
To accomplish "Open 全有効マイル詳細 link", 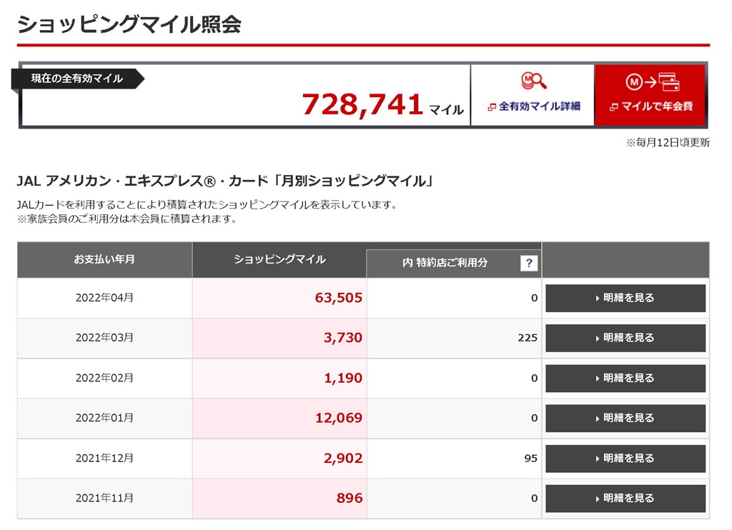I will click(533, 106).
